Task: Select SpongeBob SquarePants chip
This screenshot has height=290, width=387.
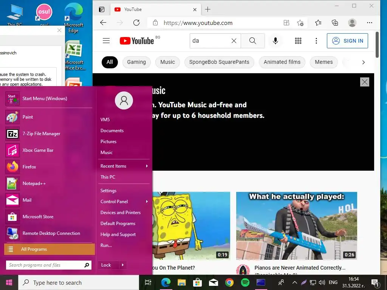Action: click(219, 62)
